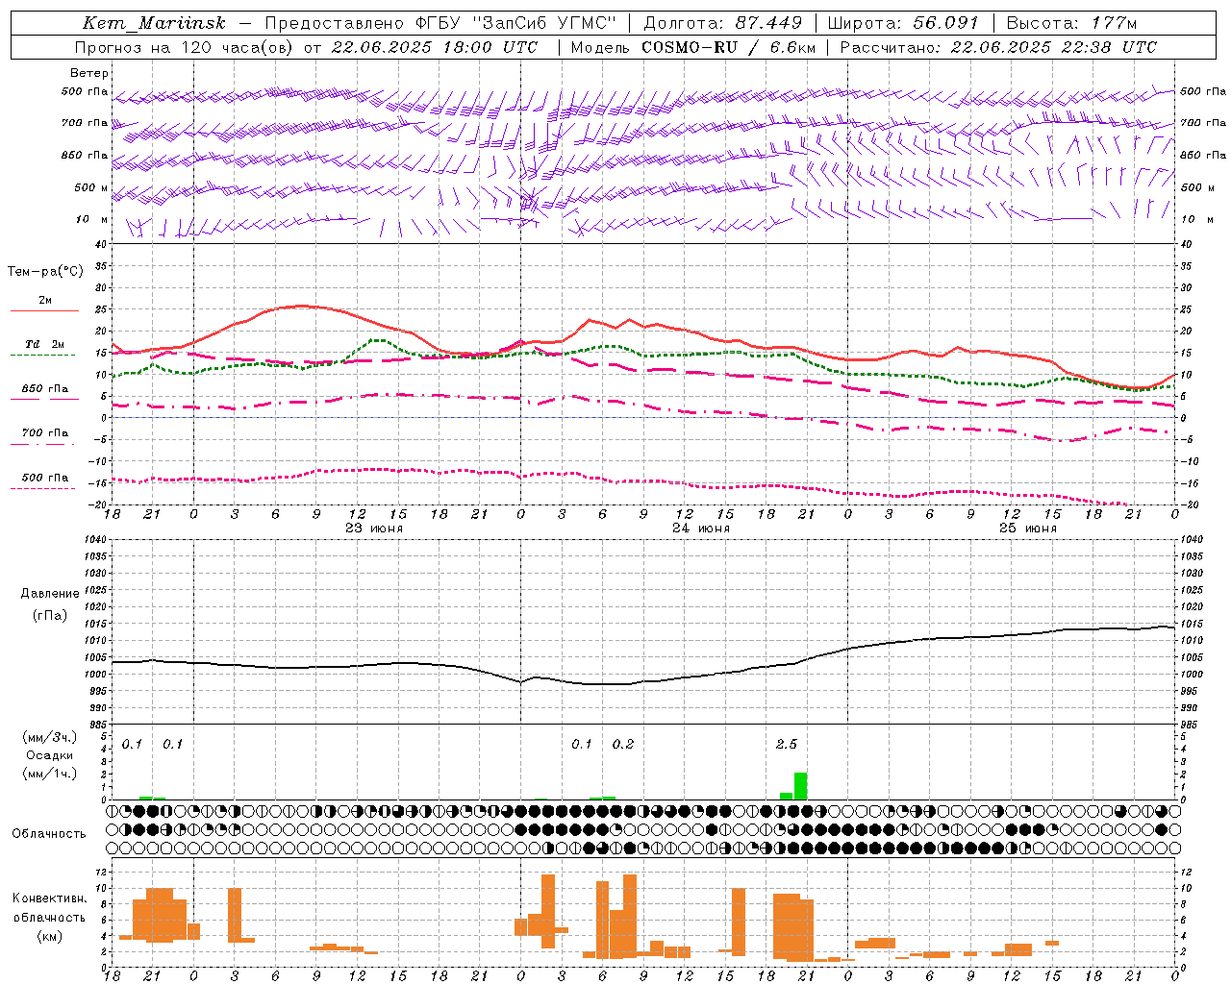Viewport: 1231px width, 984px height.
Task: Click the '2.5' precipitation amount value
Action: tap(787, 745)
